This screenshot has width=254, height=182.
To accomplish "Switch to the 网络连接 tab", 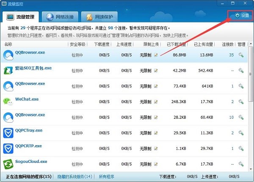I will tap(60, 17).
